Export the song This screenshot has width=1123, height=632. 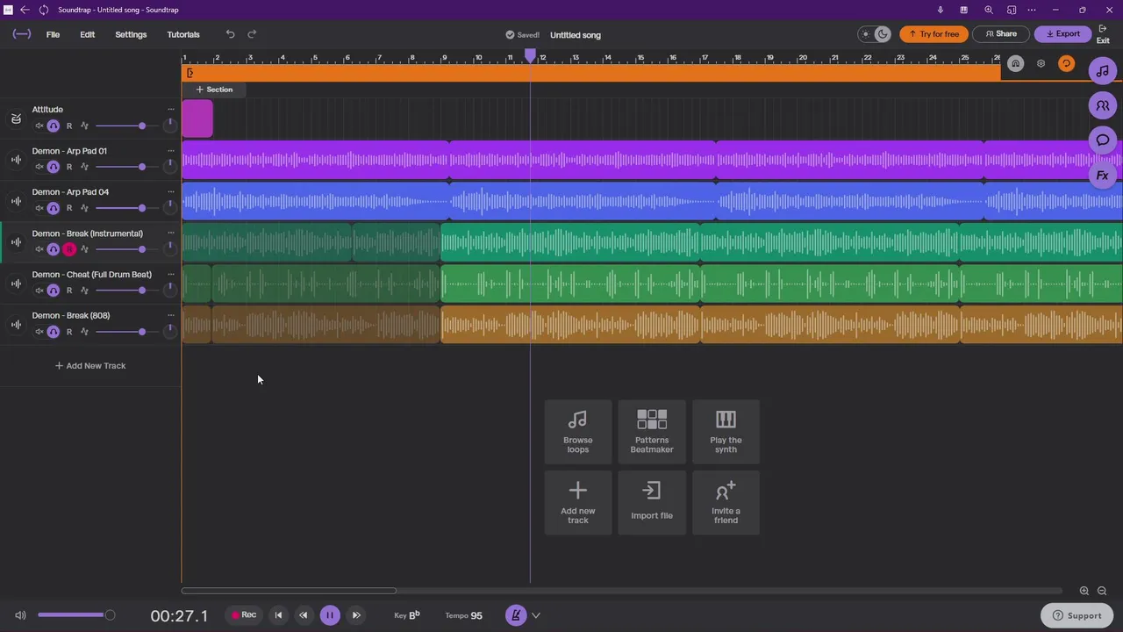click(1062, 34)
